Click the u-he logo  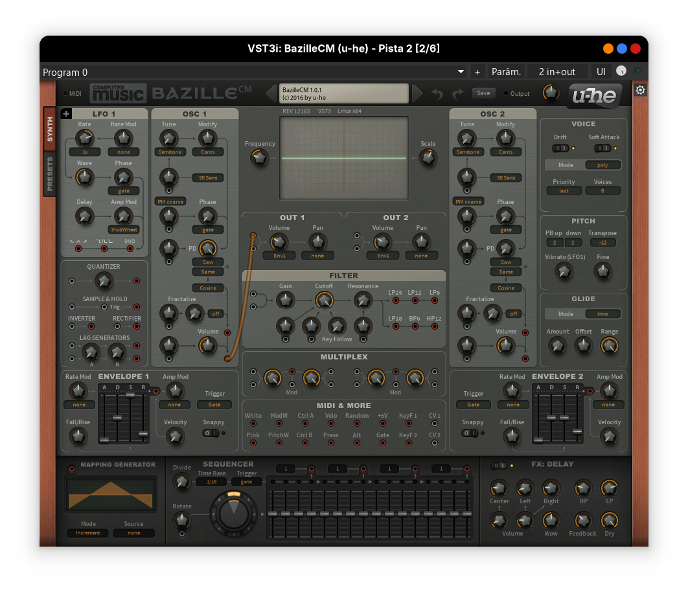tap(595, 96)
